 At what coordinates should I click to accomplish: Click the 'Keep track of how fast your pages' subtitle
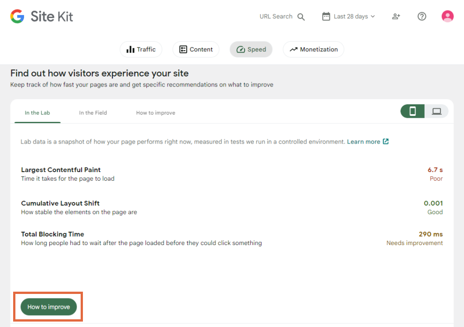(x=142, y=85)
